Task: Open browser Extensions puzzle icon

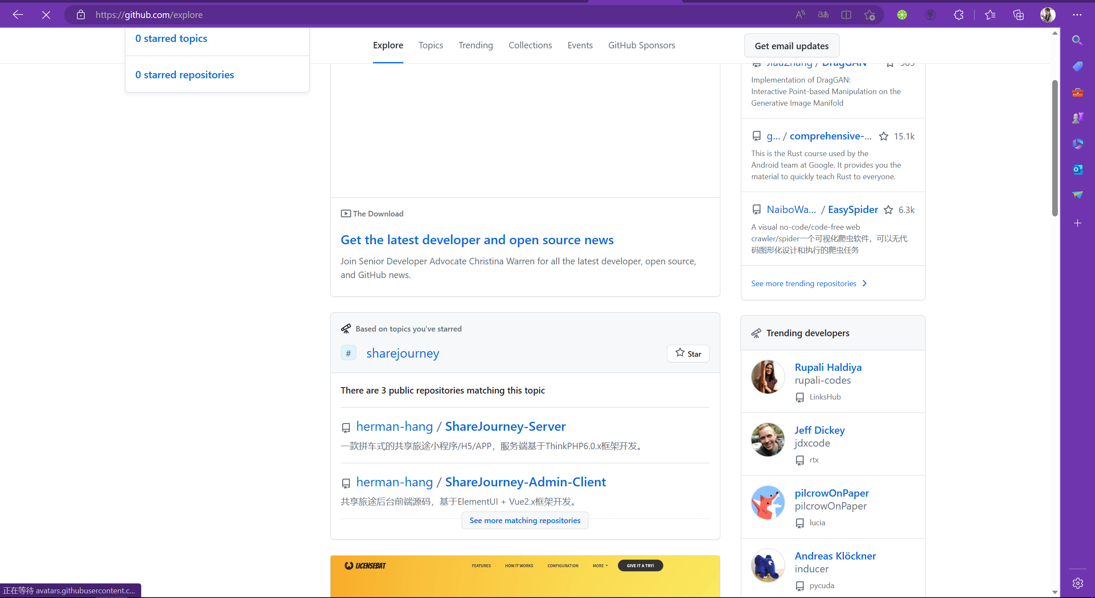Action: (959, 15)
